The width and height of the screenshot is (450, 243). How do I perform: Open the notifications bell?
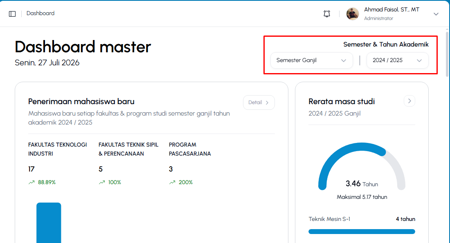pyautogui.click(x=326, y=14)
